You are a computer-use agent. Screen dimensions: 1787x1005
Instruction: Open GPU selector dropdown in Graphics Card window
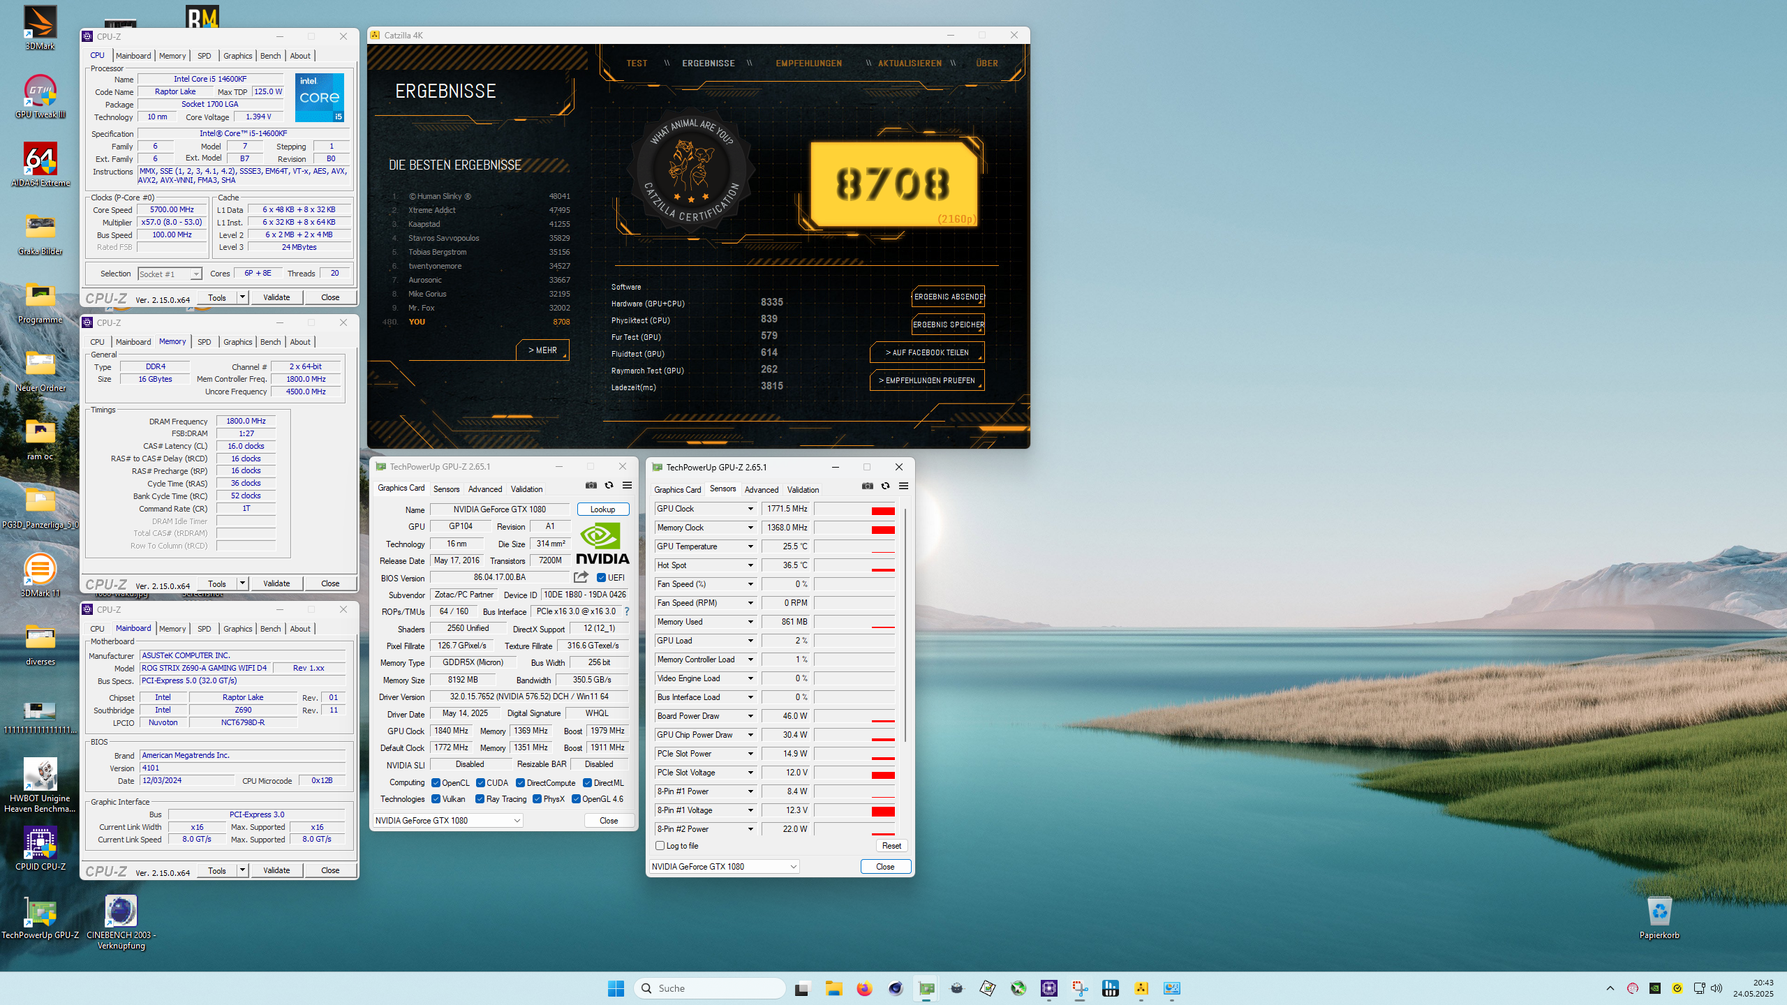pos(447,821)
